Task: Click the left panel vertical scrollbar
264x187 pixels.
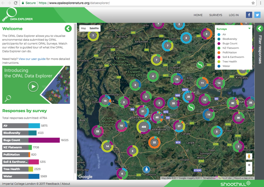Action: pos(75,98)
